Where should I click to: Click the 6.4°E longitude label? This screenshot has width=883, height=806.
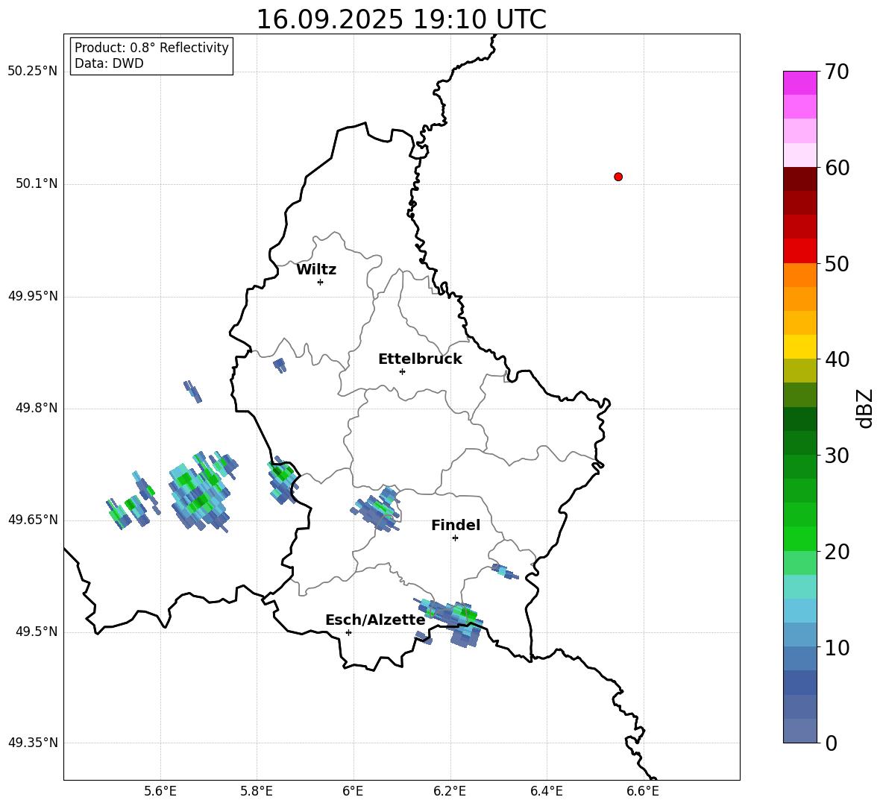click(546, 791)
